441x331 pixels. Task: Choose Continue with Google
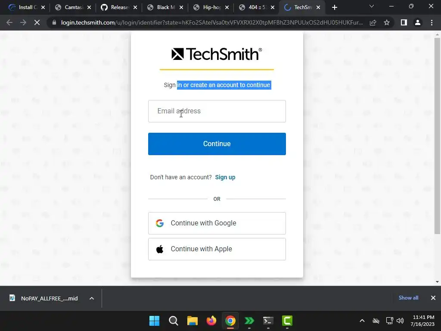(x=217, y=223)
